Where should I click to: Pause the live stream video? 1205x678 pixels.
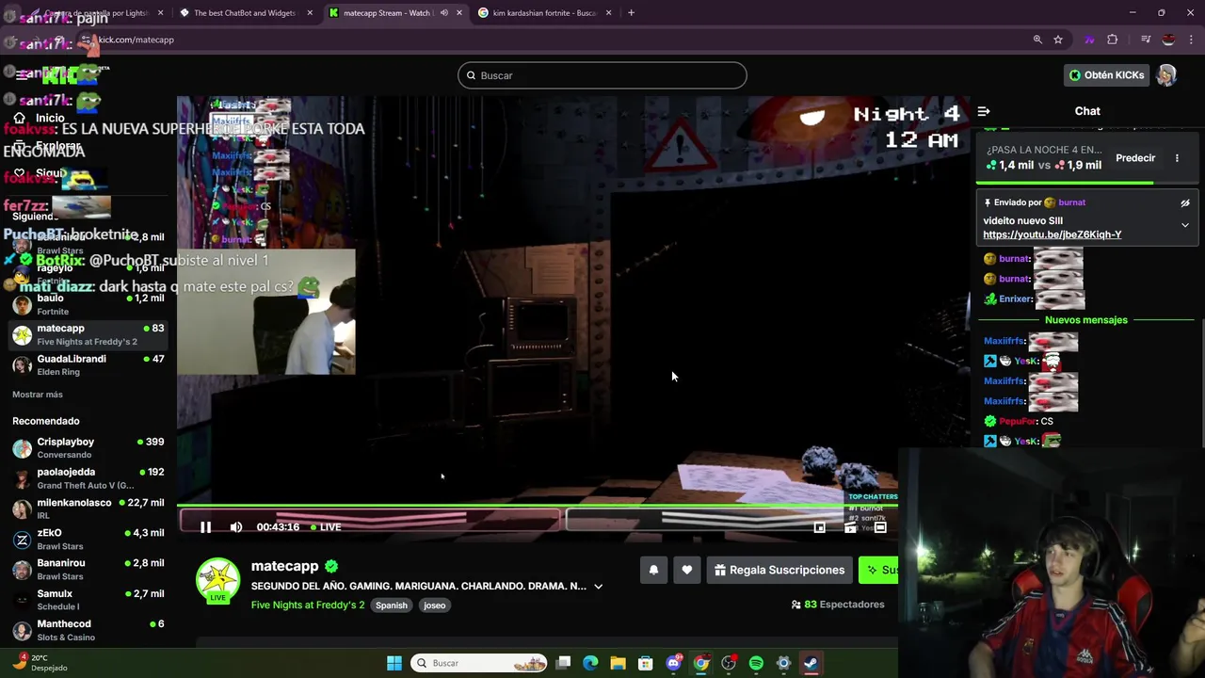pos(205,527)
